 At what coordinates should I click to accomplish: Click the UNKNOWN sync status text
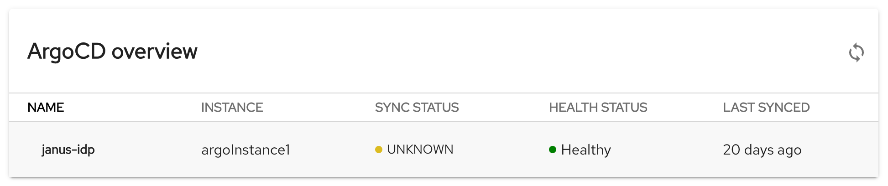(x=420, y=150)
